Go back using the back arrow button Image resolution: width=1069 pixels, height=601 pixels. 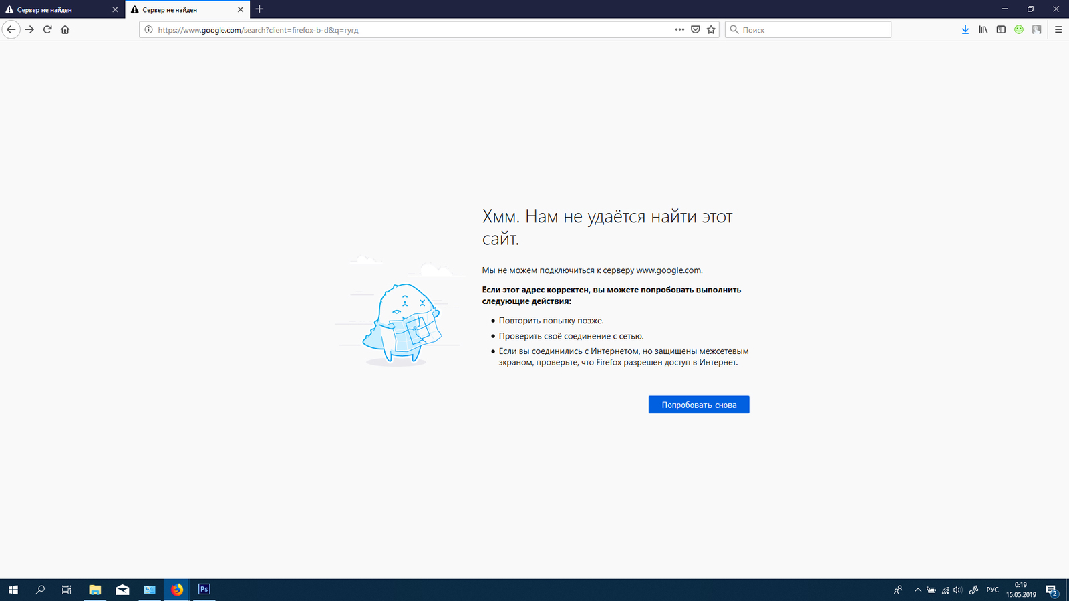(x=11, y=29)
